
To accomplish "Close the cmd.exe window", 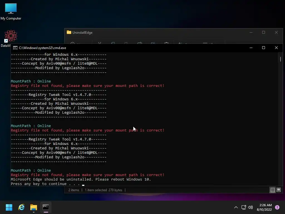I will pos(276,48).
